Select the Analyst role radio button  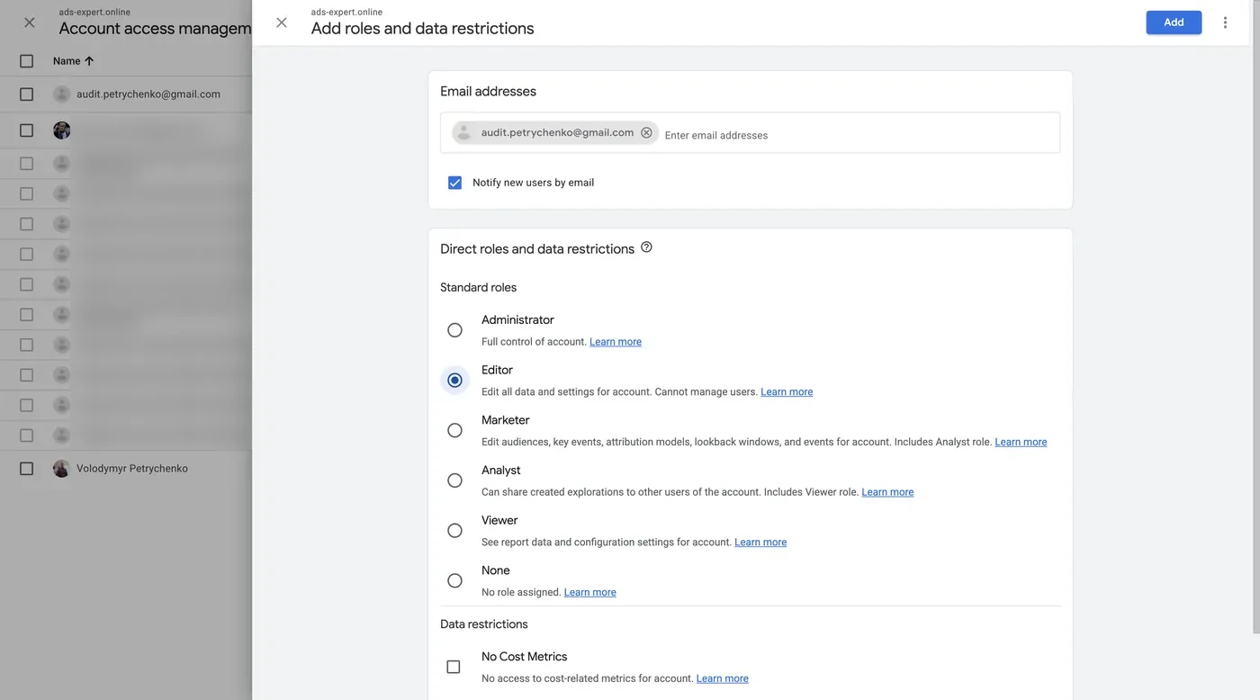coord(454,480)
